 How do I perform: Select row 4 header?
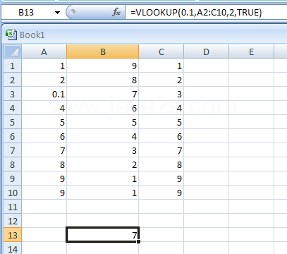(13, 108)
